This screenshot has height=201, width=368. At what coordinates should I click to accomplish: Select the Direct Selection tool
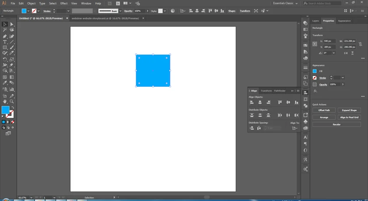(12, 24)
